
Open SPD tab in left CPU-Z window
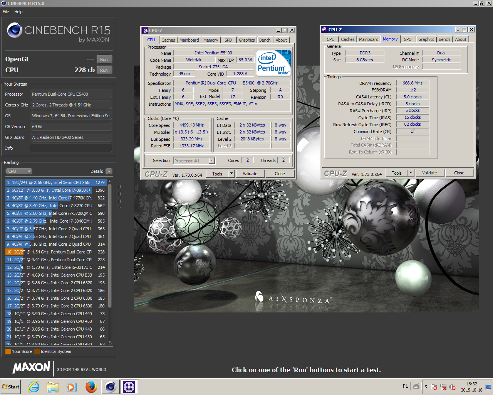click(228, 40)
